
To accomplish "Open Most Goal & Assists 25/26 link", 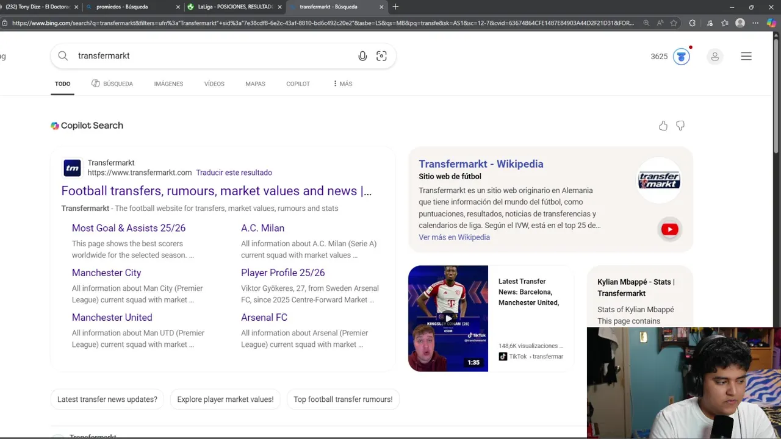I will (129, 228).
